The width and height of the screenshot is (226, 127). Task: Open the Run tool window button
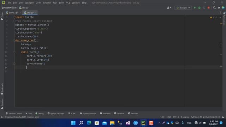click(29, 114)
